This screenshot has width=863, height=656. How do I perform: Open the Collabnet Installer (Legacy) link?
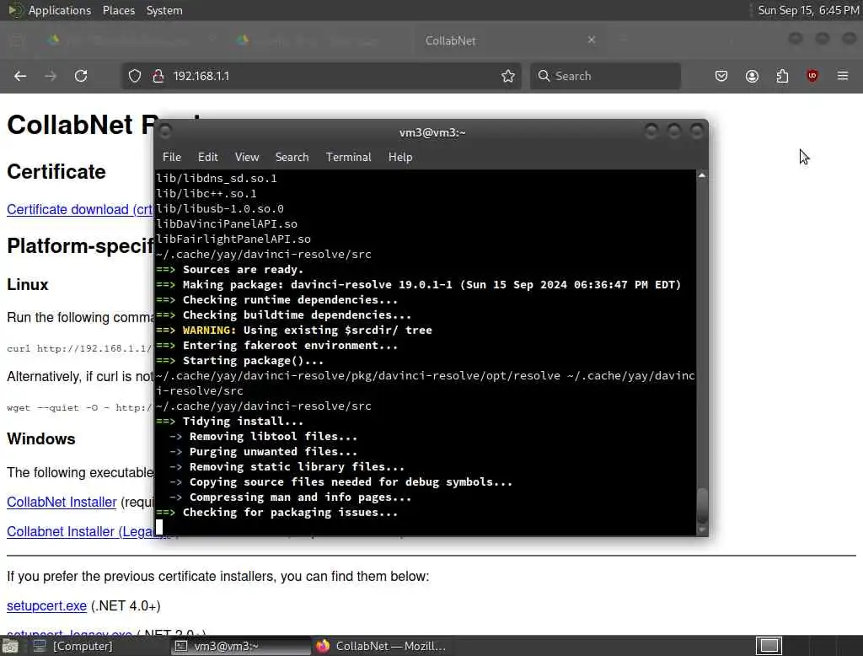82,531
